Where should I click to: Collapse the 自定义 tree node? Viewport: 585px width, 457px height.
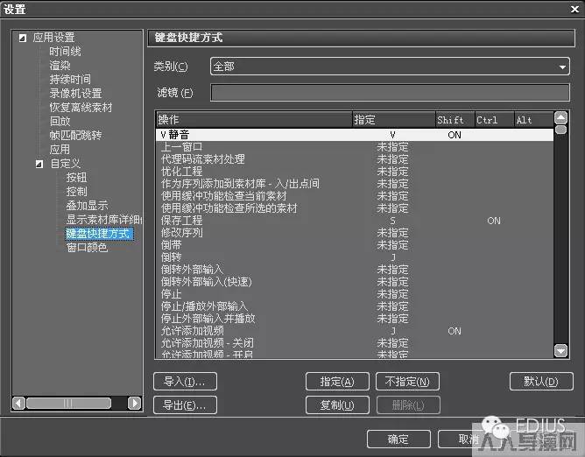coord(39,164)
